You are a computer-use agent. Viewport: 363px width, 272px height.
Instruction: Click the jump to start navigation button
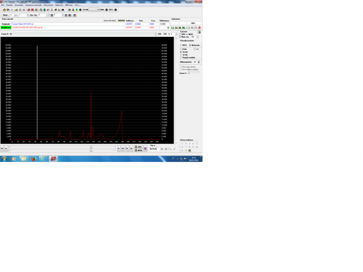(2, 148)
